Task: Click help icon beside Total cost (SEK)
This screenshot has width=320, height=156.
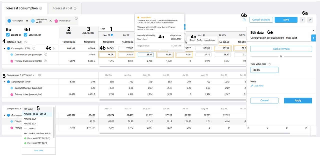Action: point(26,42)
